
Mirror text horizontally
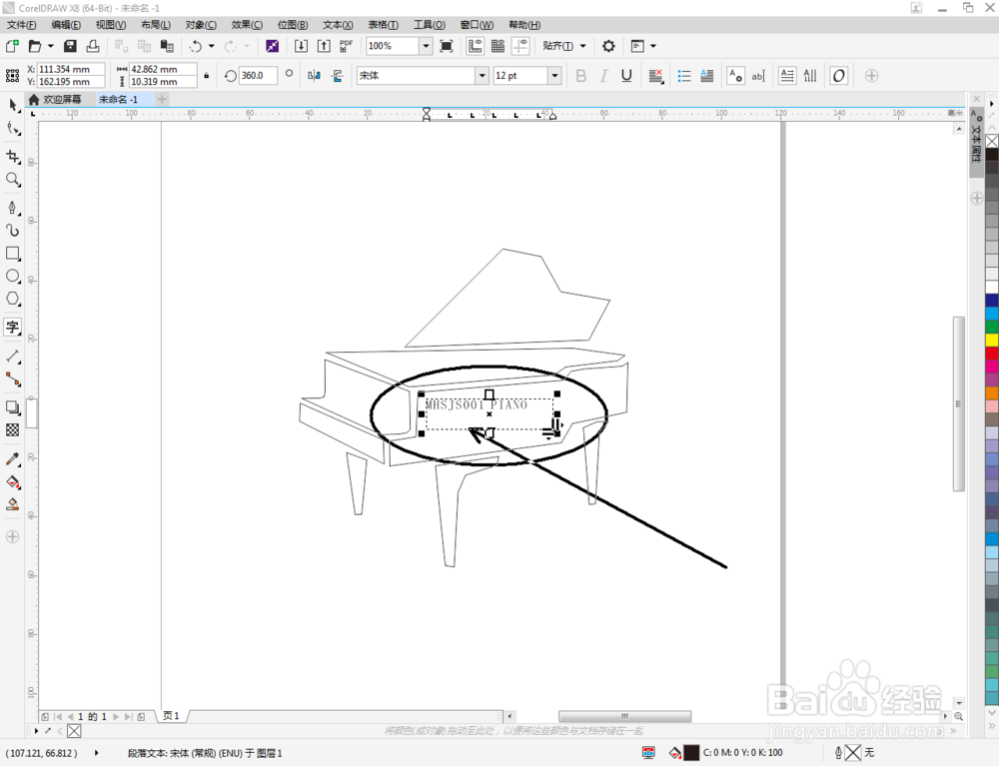(314, 76)
